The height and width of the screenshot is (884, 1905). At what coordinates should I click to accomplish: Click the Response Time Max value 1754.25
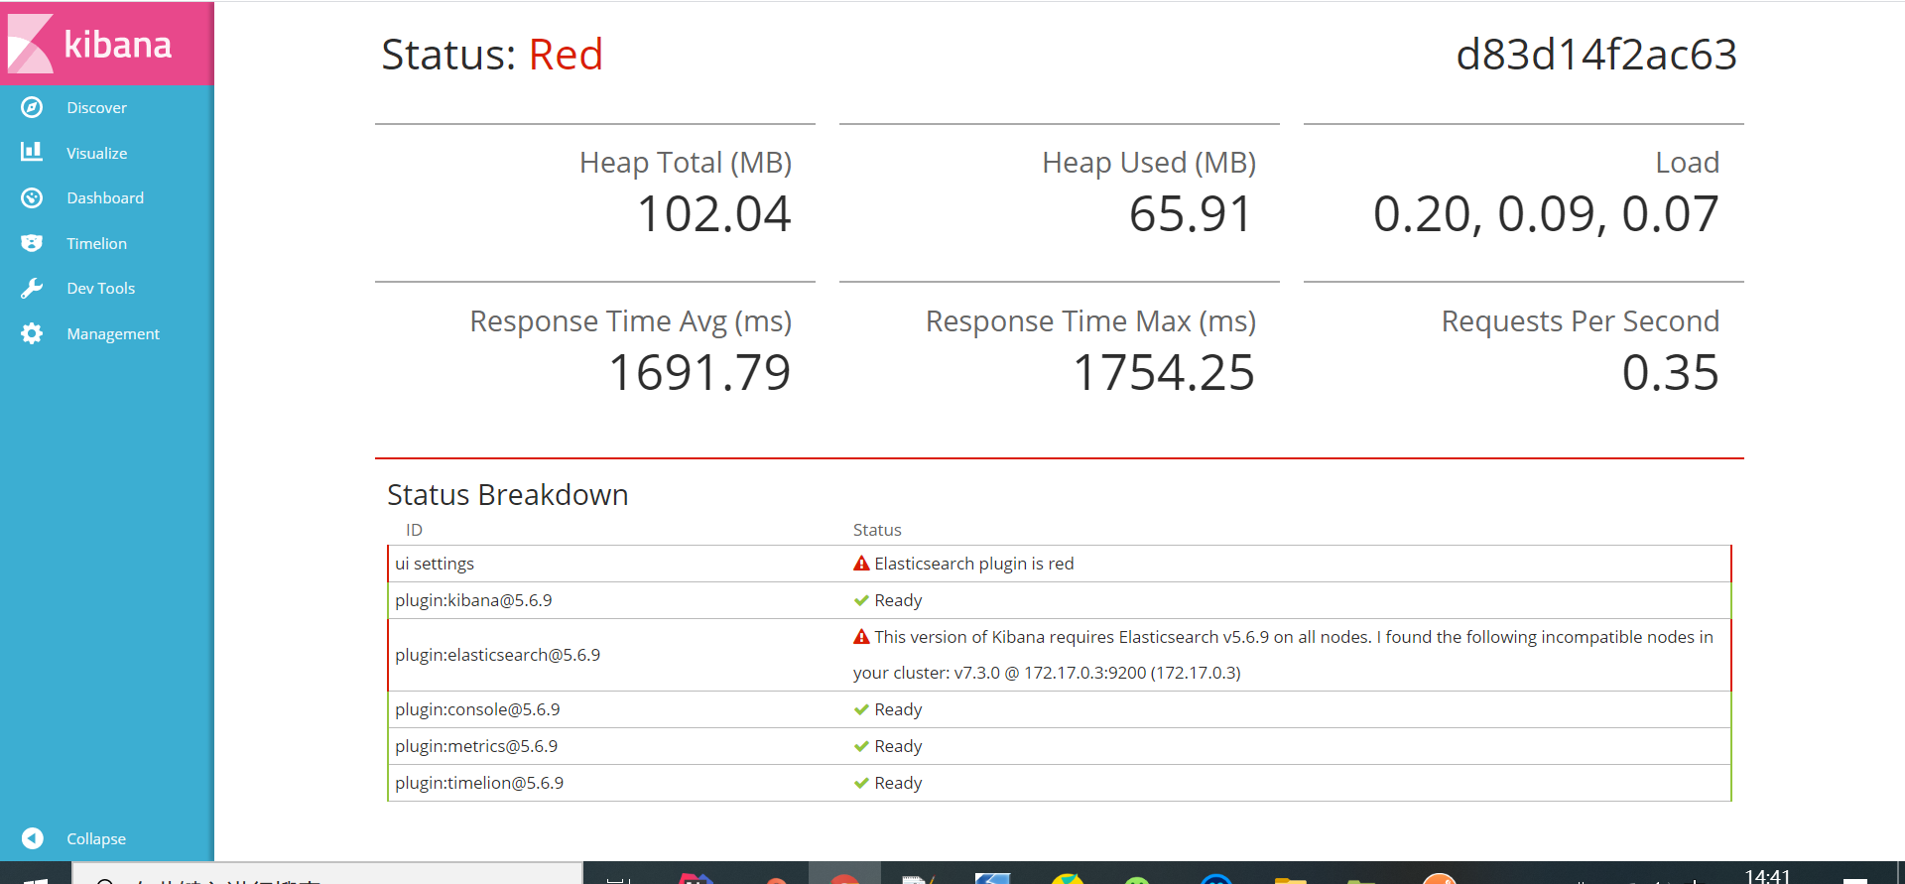coord(1164,372)
